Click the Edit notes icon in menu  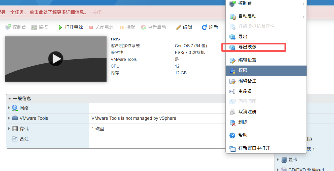pyautogui.click(x=232, y=81)
